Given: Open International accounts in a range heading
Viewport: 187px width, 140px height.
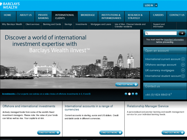Looking at the screenshot, I should tap(89, 108).
